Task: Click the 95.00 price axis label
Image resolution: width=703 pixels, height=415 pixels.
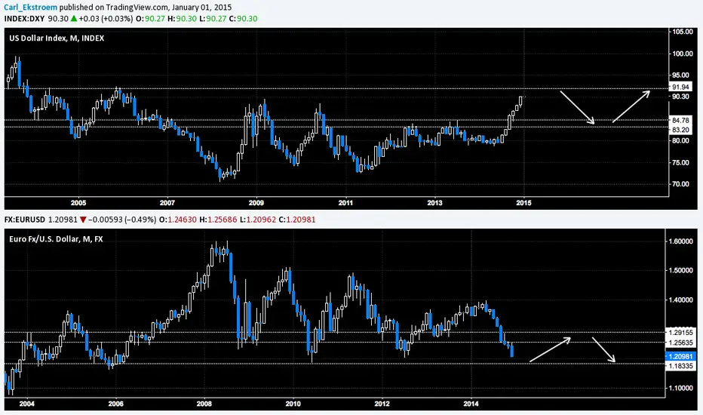Action: tap(681, 75)
